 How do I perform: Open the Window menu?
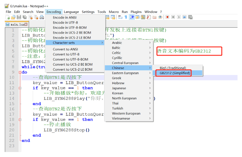coord(151,12)
